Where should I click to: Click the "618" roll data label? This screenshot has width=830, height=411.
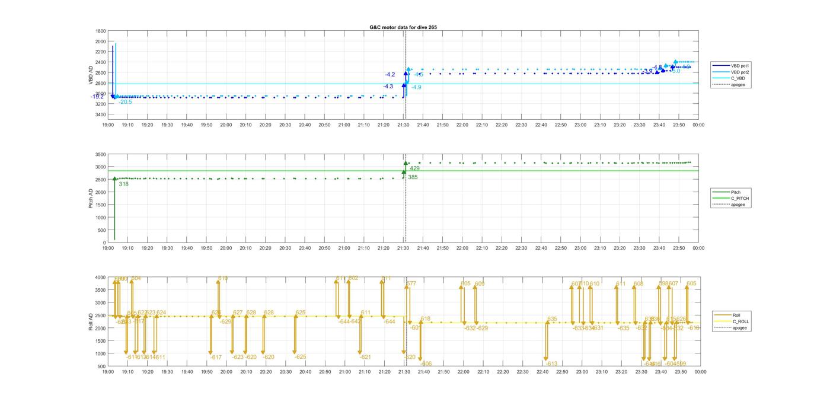point(426,319)
